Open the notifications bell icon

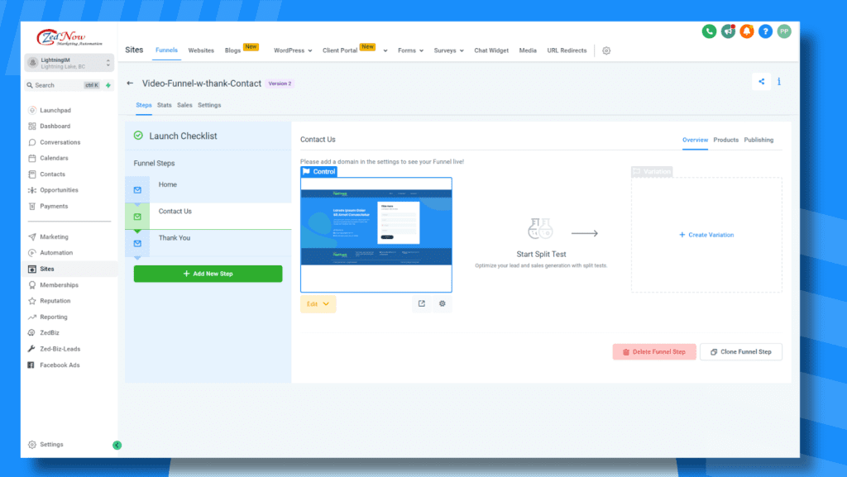coord(747,31)
